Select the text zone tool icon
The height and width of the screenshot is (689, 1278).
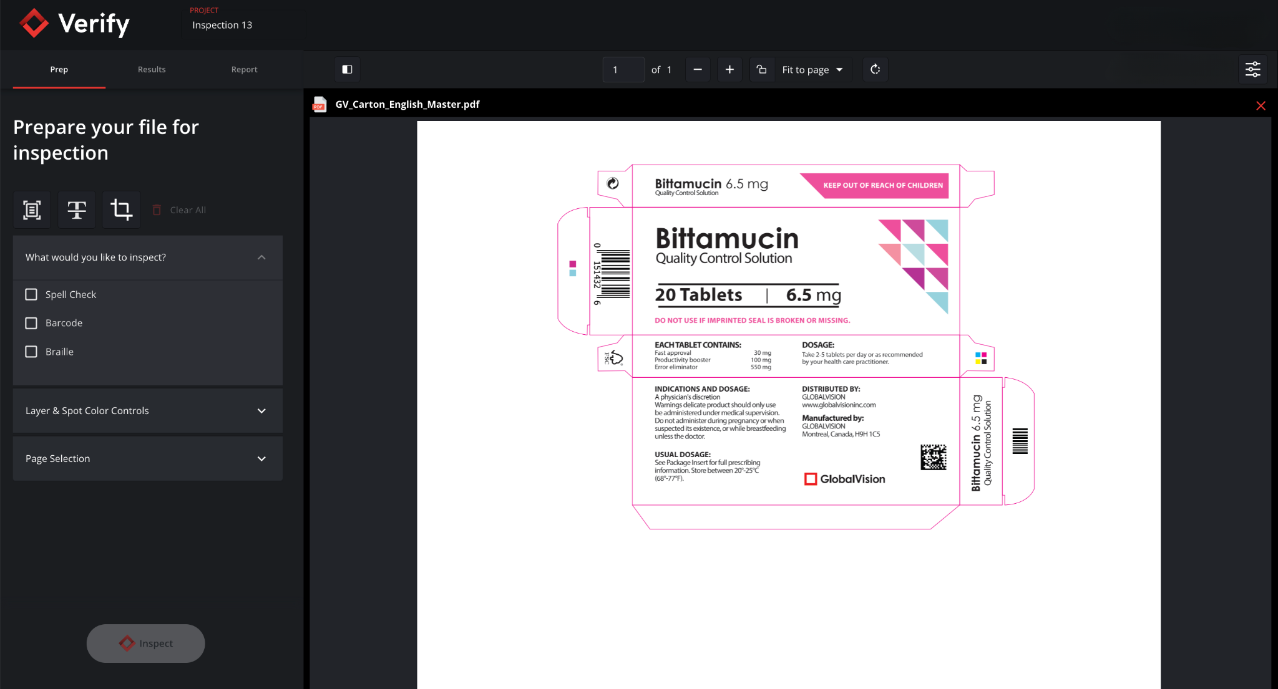tap(32, 210)
